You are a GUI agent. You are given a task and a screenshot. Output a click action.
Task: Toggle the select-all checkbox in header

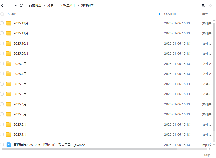point(2,14)
